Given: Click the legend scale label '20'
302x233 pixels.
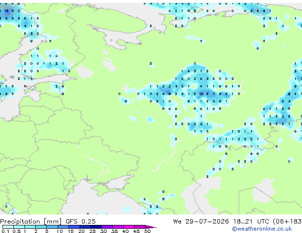Looking at the screenshot, I should (x=81, y=231).
